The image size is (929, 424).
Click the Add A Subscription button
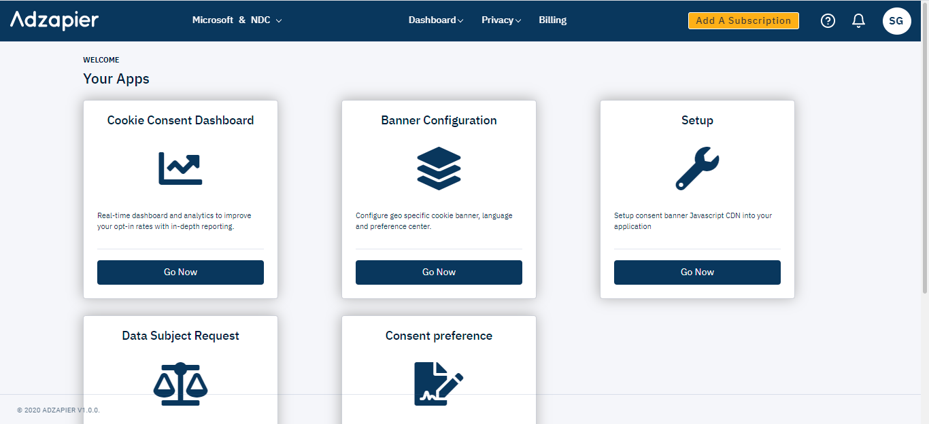[743, 20]
